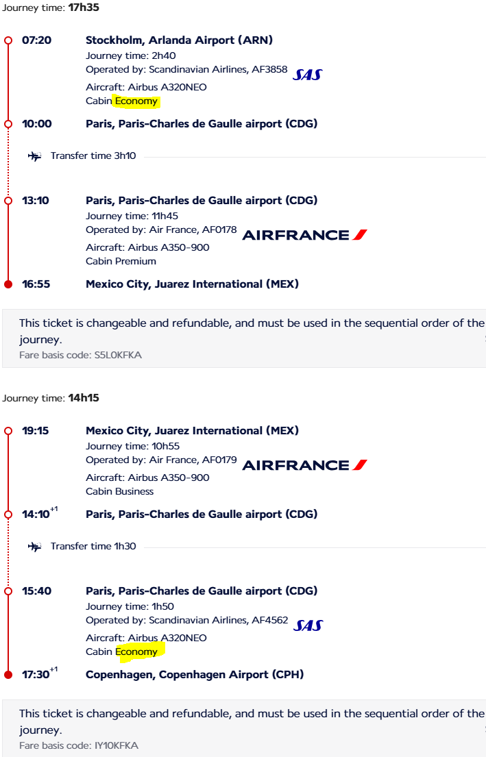The image size is (486, 757).
Task: Click the Air France logo beside AF0179
Action: (304, 465)
